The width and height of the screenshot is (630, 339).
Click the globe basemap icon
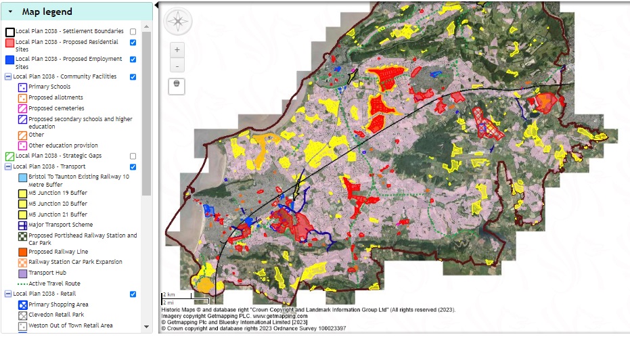177,83
